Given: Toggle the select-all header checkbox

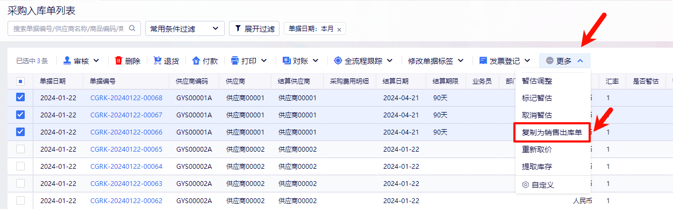Looking at the screenshot, I should [20, 81].
